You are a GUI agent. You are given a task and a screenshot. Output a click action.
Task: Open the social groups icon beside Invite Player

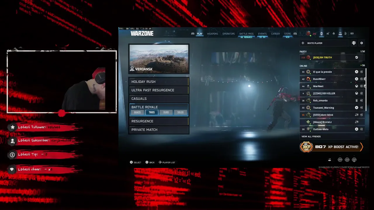354,43
